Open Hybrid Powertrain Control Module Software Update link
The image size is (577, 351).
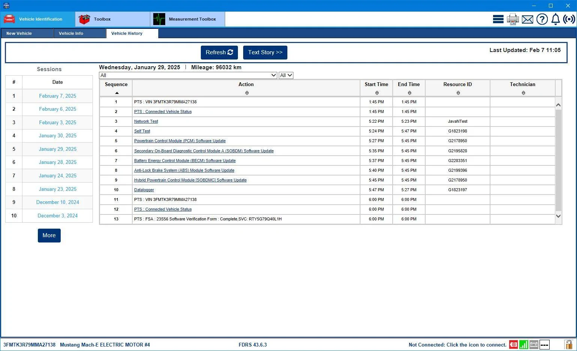click(190, 180)
